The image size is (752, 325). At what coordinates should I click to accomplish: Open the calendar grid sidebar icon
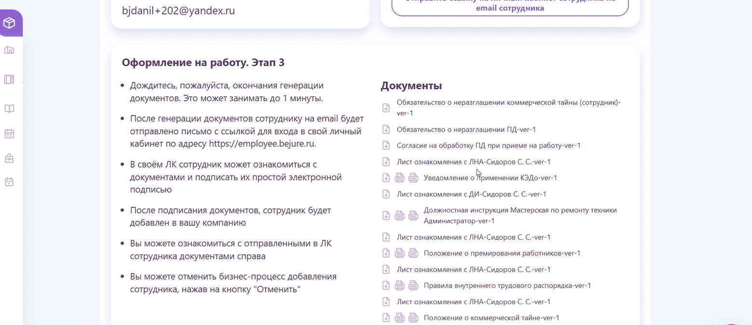(9, 134)
